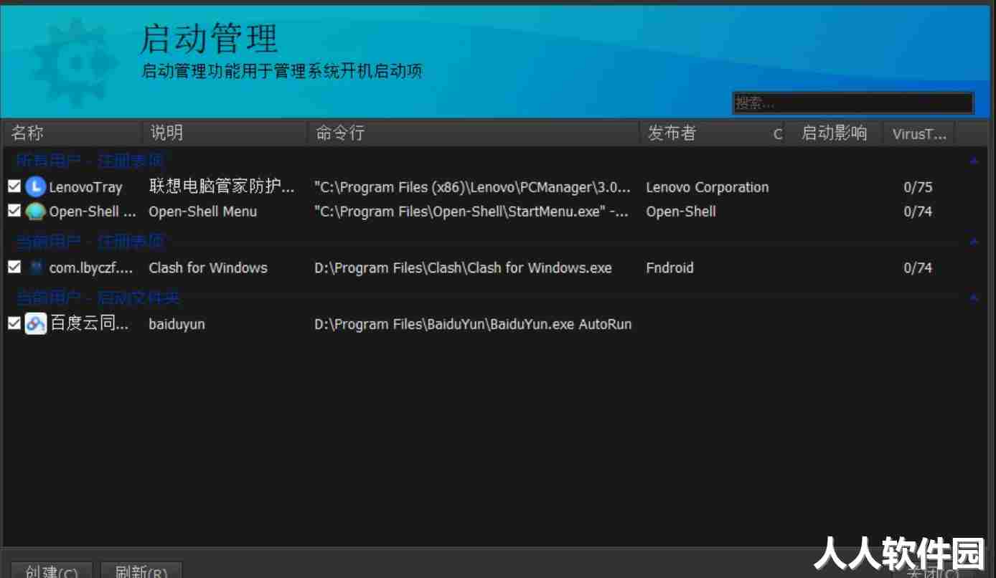This screenshot has height=578, width=996.
Task: Select the 百度云同... name text
Action: [90, 323]
